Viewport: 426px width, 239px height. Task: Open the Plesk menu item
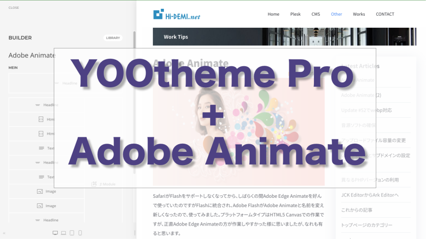pyautogui.click(x=295, y=14)
